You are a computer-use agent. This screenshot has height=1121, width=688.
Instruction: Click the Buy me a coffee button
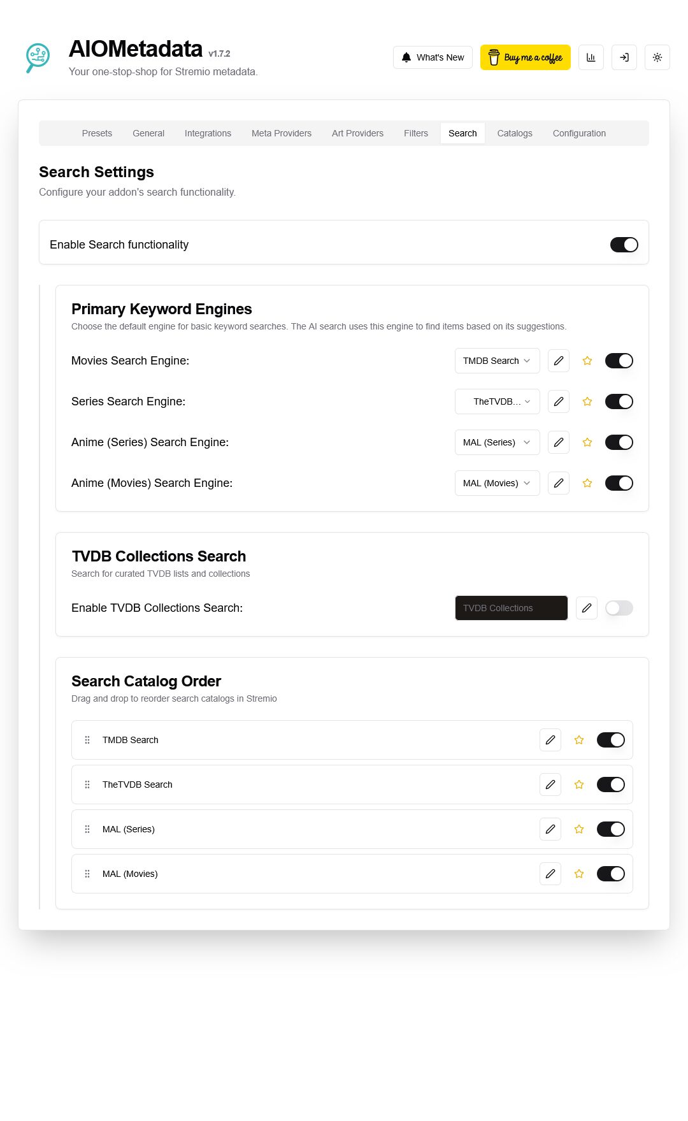coord(525,57)
